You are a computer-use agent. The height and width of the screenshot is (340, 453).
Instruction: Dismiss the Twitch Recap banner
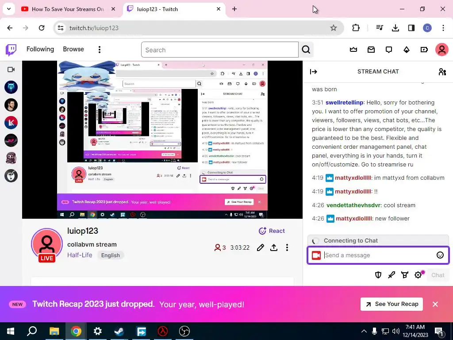pos(435,304)
